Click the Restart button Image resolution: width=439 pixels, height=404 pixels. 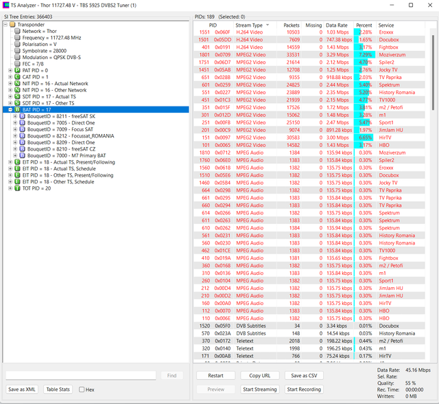(x=215, y=376)
